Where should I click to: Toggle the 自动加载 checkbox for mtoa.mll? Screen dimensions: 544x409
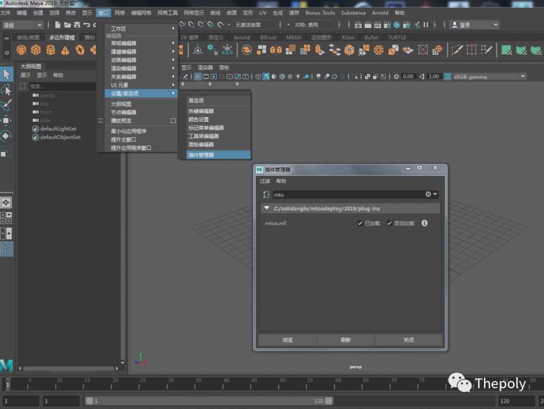pos(389,223)
